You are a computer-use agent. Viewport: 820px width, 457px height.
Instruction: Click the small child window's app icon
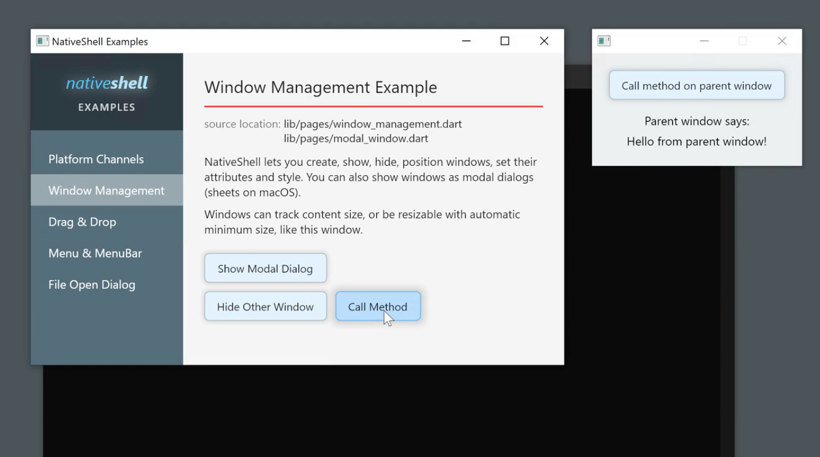coord(604,41)
